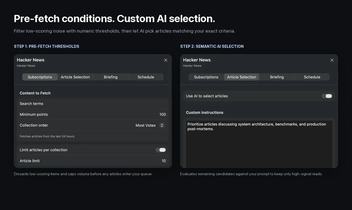Click the Custom instructions heading
Image resolution: width=352 pixels, height=210 pixels.
click(205, 112)
